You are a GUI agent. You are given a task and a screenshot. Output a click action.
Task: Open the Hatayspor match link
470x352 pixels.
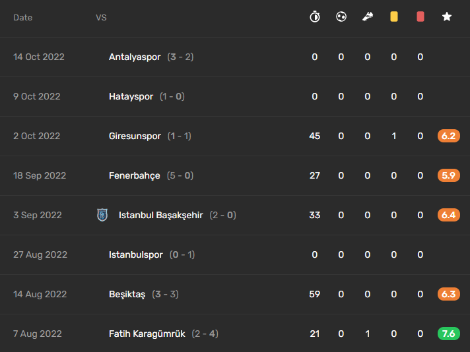(x=147, y=96)
